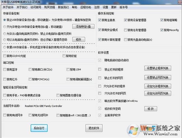
Task: Open the 关于我们 menu
Action: [22, 7]
